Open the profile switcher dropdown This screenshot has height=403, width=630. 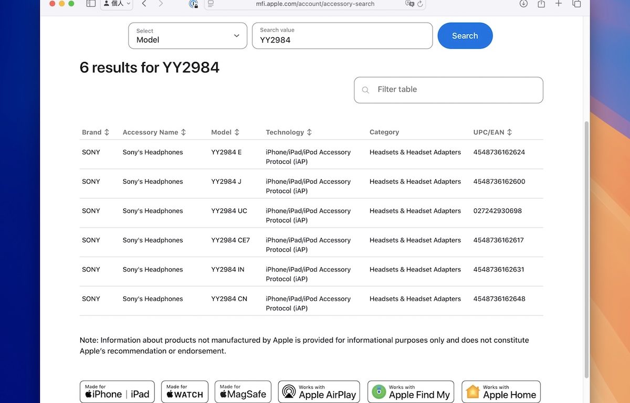pyautogui.click(x=117, y=4)
